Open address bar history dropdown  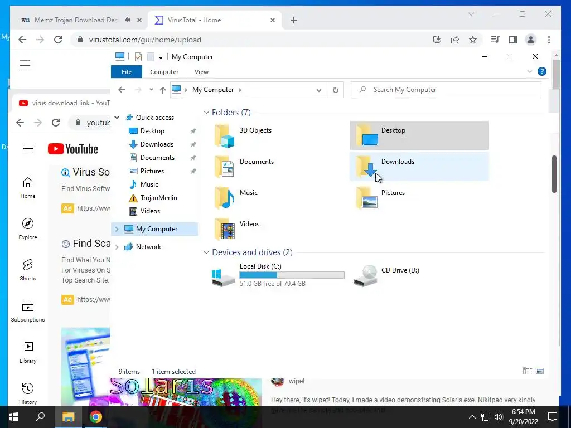pos(318,90)
